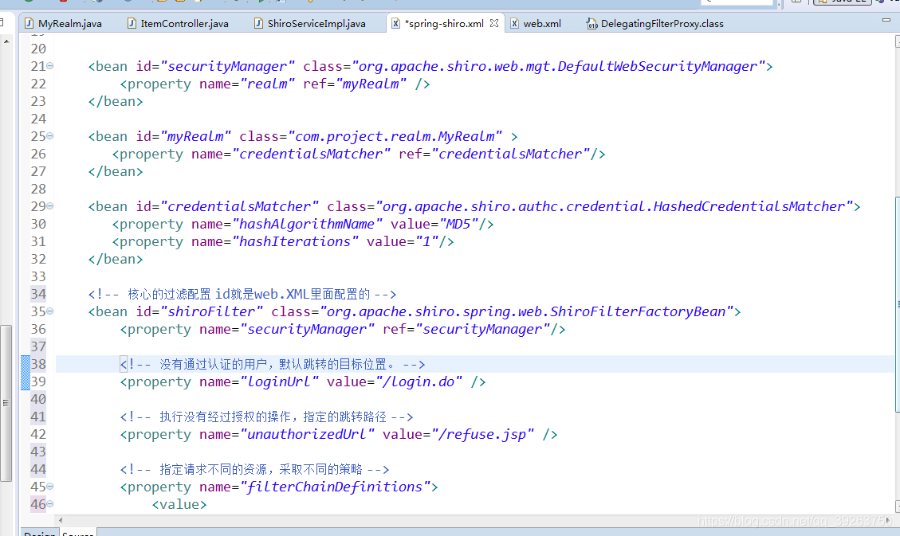This screenshot has width=900, height=536.
Task: Click line number 22 in the gutter
Action: (x=38, y=84)
